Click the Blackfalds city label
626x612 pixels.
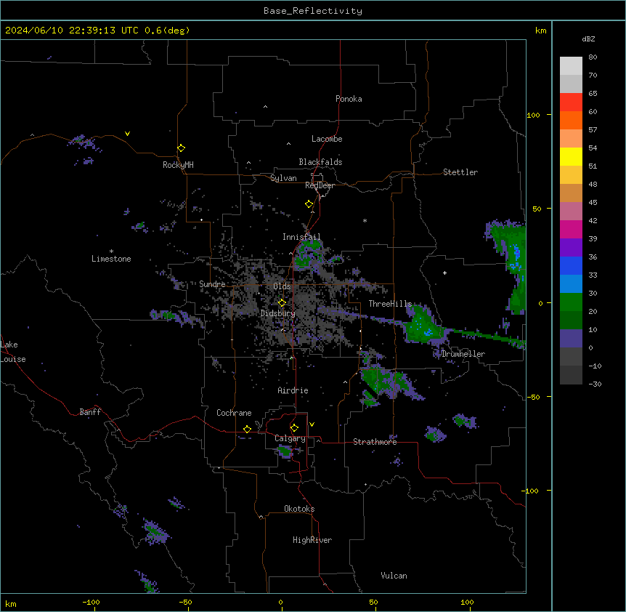[x=320, y=162]
